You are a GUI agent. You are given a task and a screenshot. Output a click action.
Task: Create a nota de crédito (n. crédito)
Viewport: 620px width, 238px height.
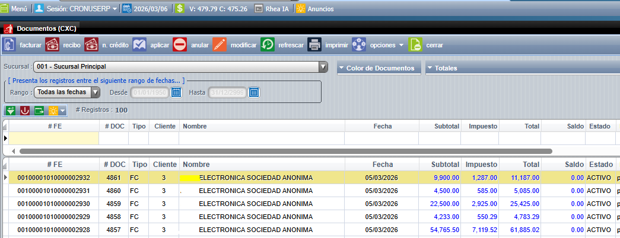[91, 45]
